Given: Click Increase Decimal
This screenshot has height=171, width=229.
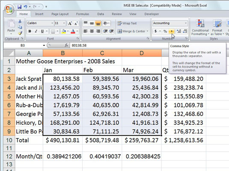Looking at the screenshot, I should [179, 31].
